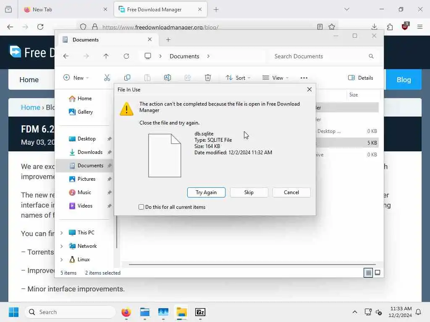Screen dimensions: 430x322
Task: Open the See more (three dots) menu
Action: click(x=304, y=78)
